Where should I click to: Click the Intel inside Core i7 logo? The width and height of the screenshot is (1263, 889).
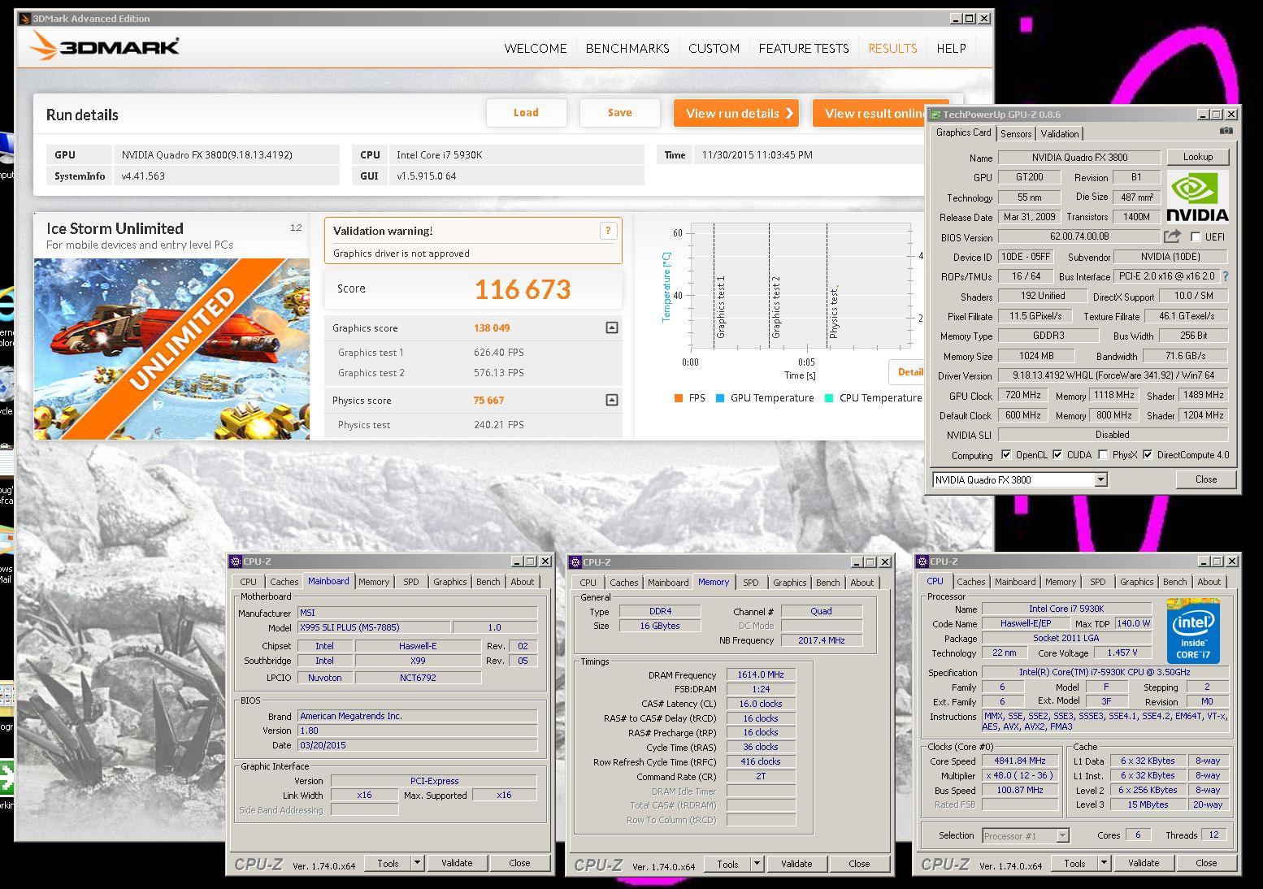click(x=1193, y=631)
